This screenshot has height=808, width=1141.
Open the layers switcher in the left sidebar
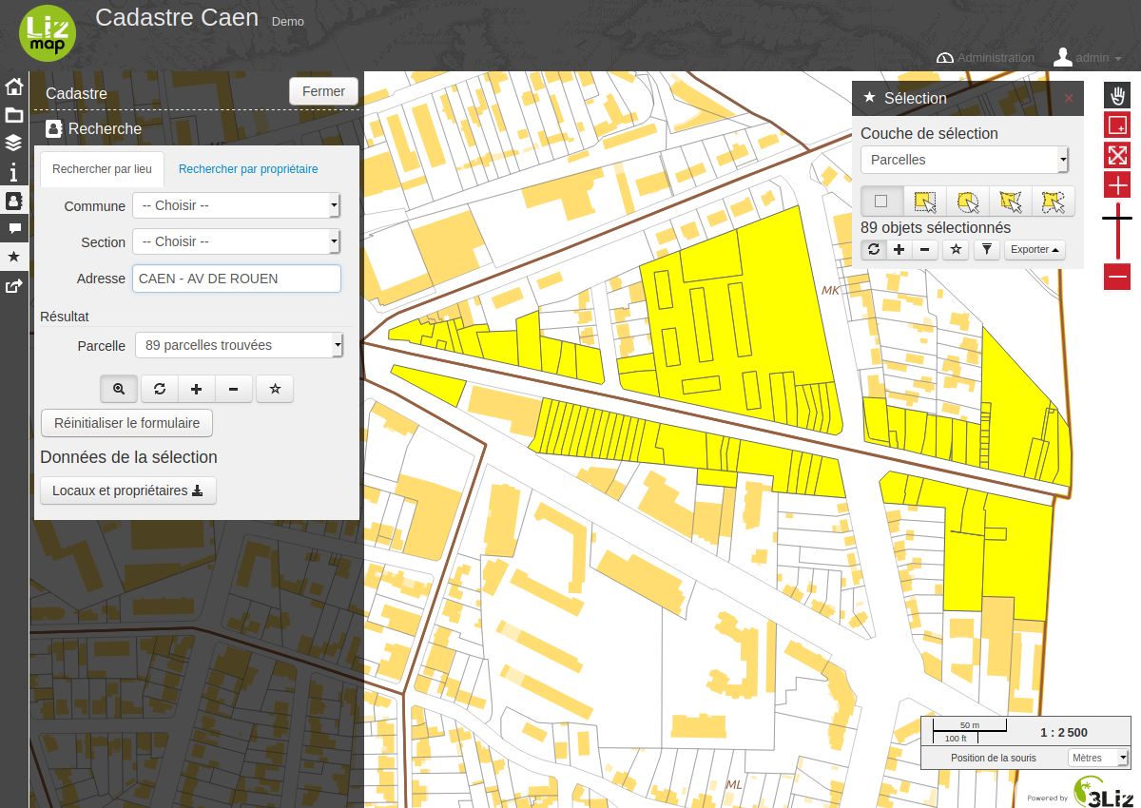pos(14,143)
